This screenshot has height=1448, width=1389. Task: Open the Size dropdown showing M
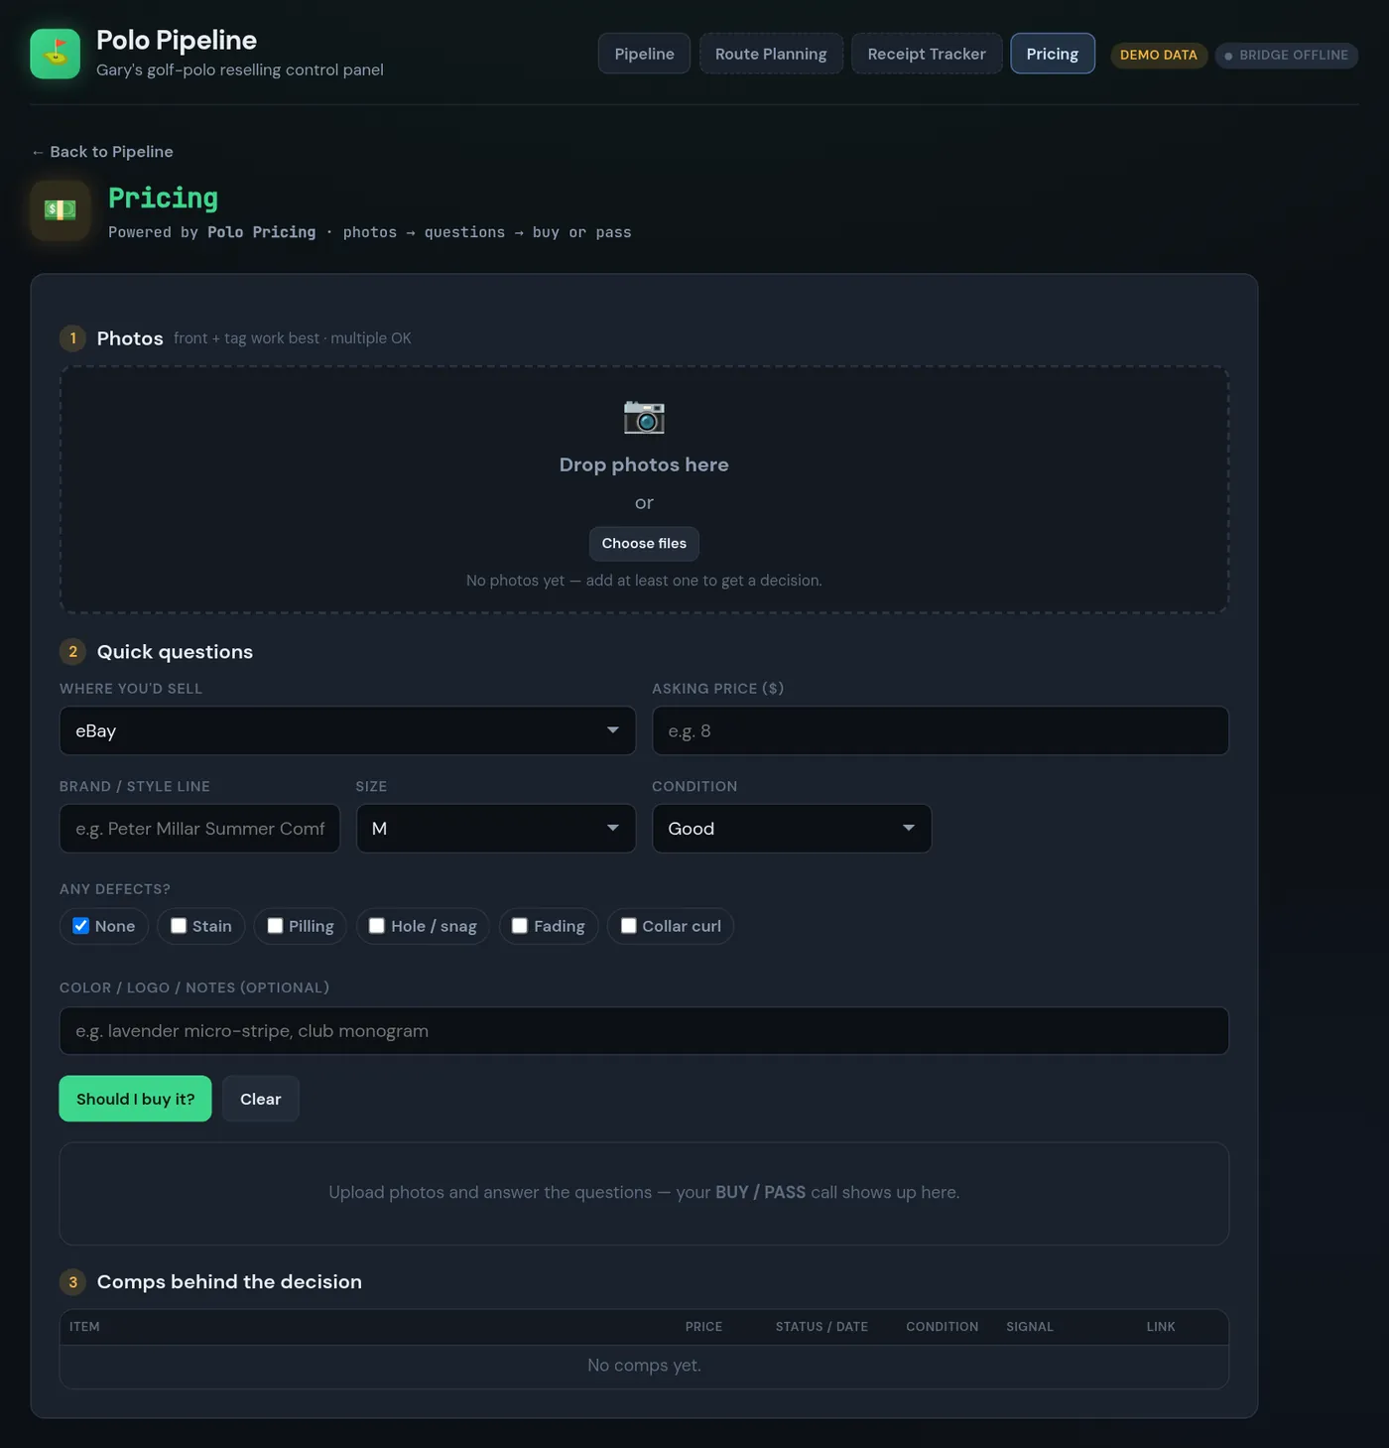point(495,829)
